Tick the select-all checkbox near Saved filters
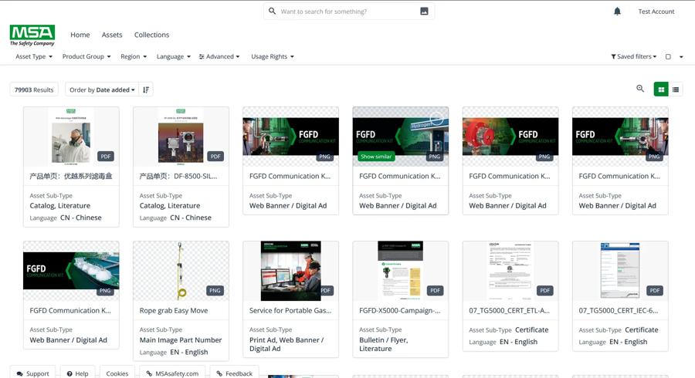 (669, 56)
